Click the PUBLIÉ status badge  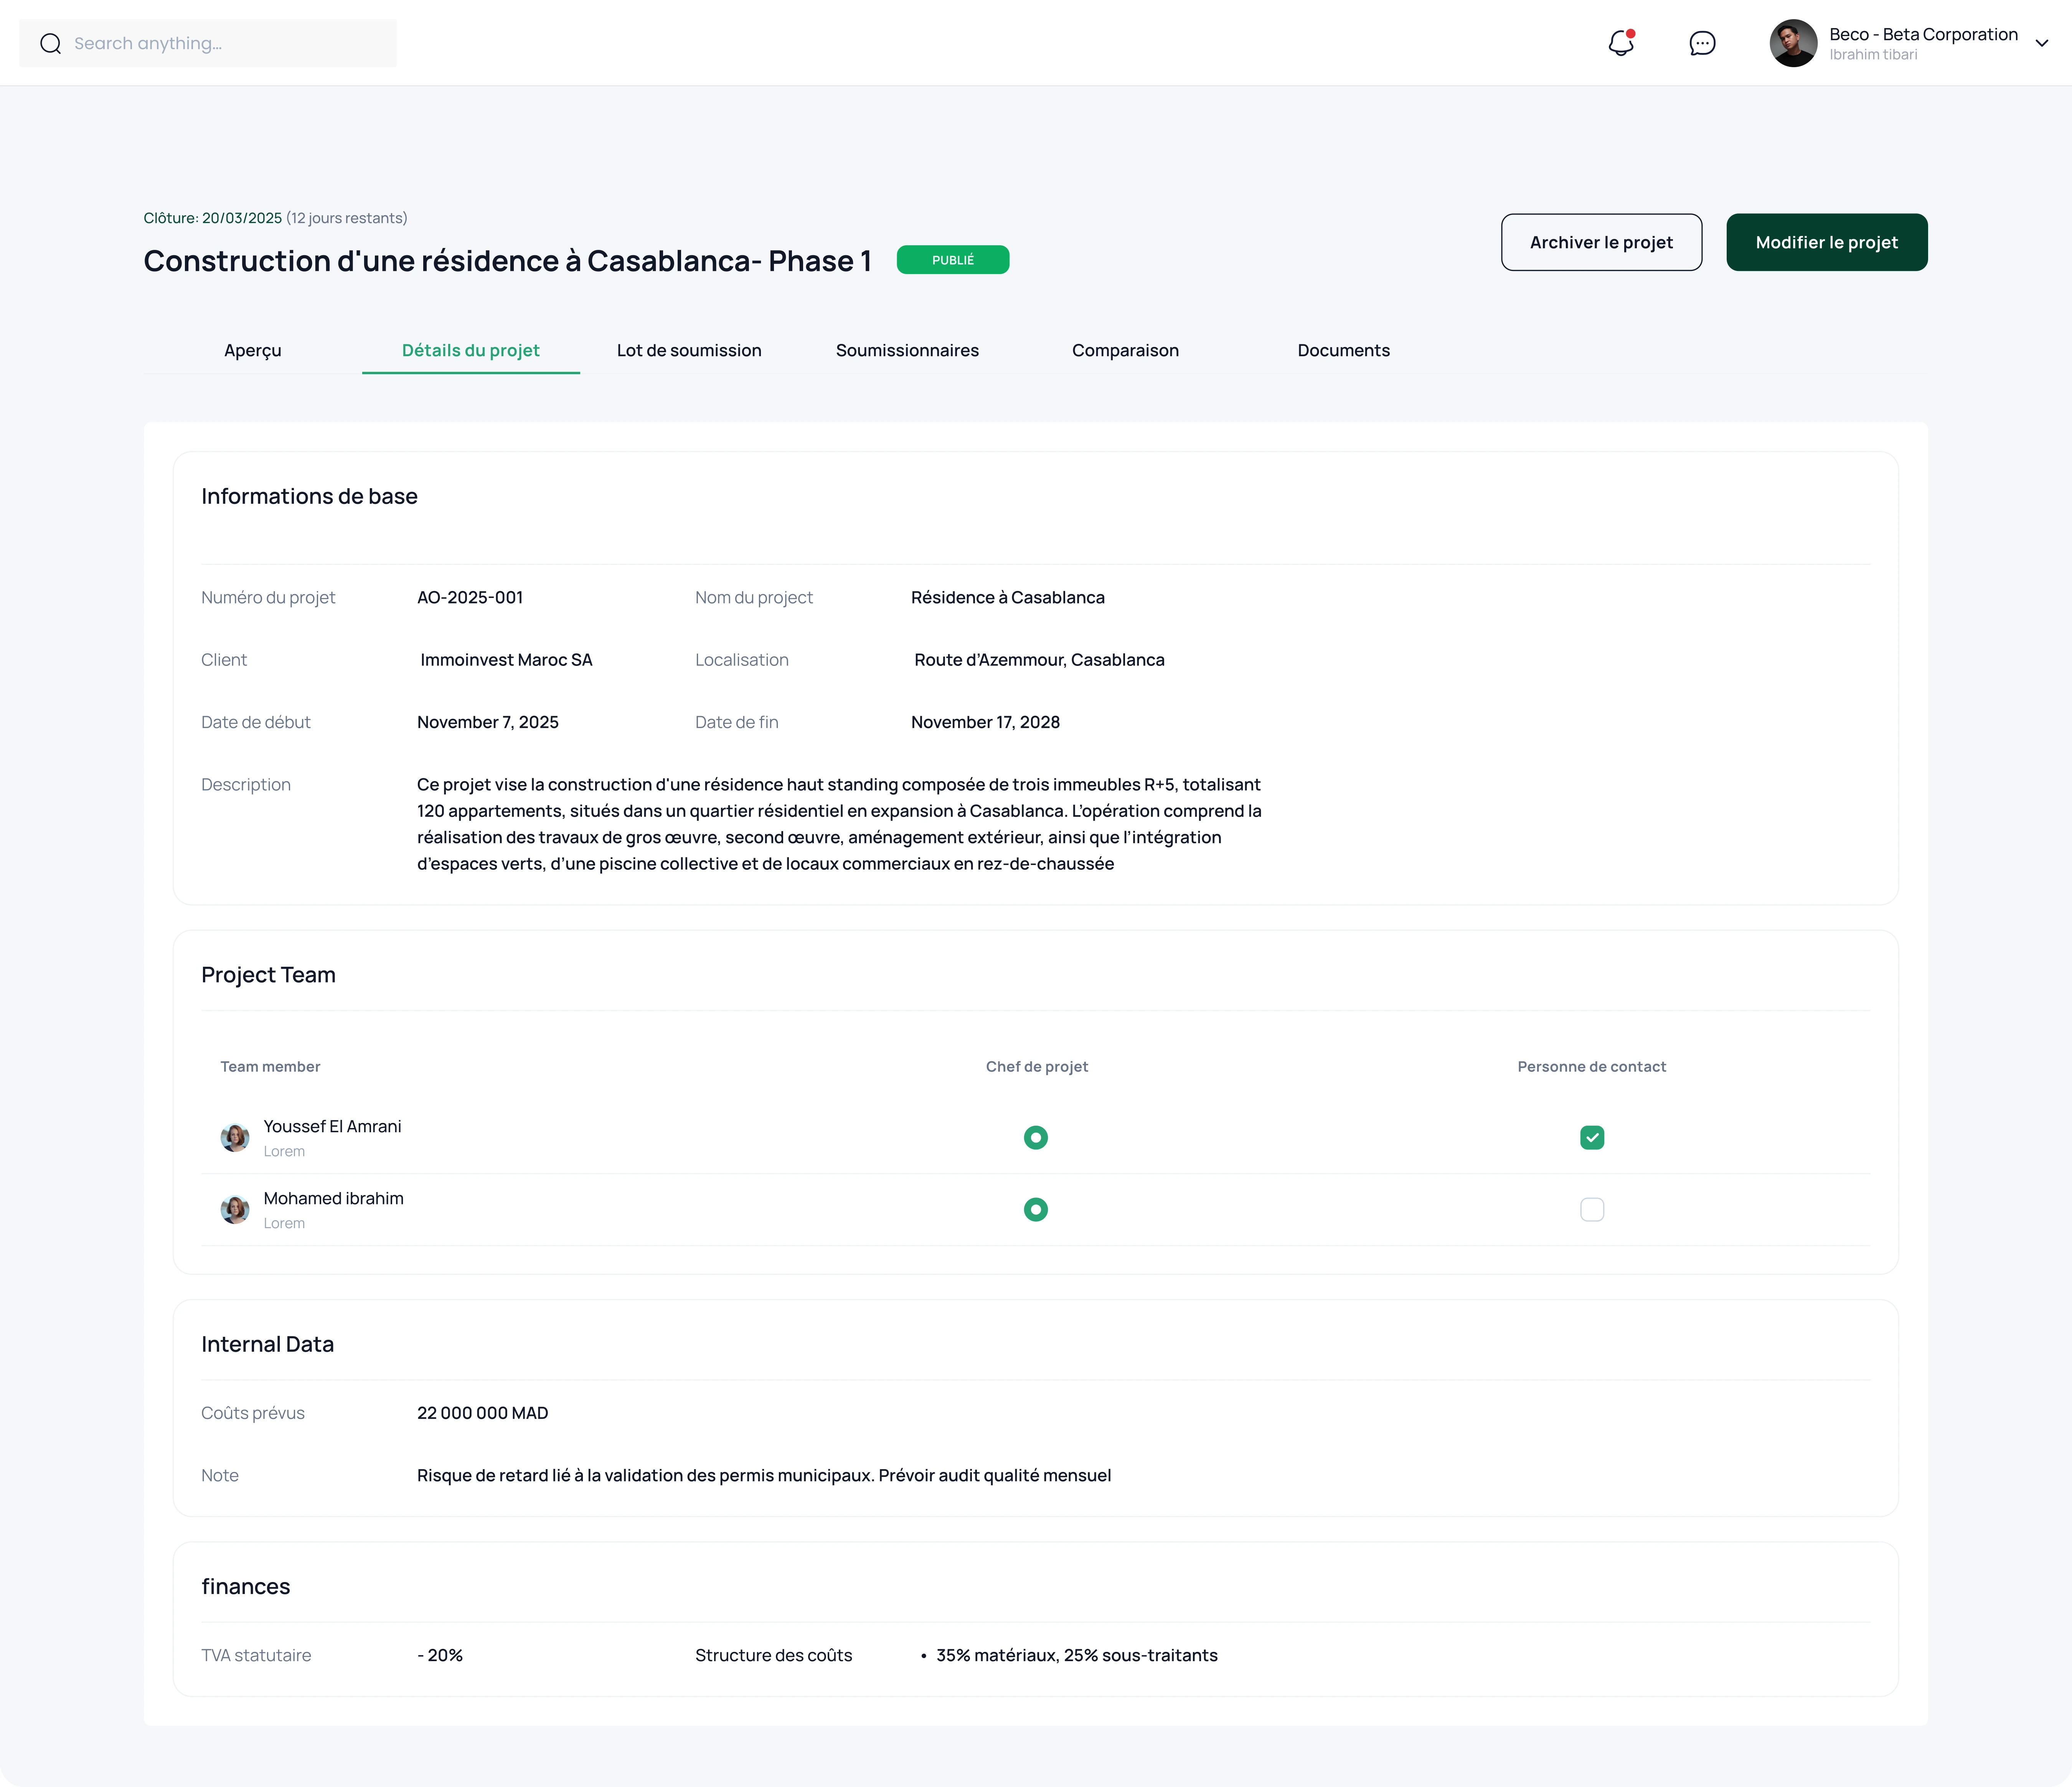click(x=952, y=259)
